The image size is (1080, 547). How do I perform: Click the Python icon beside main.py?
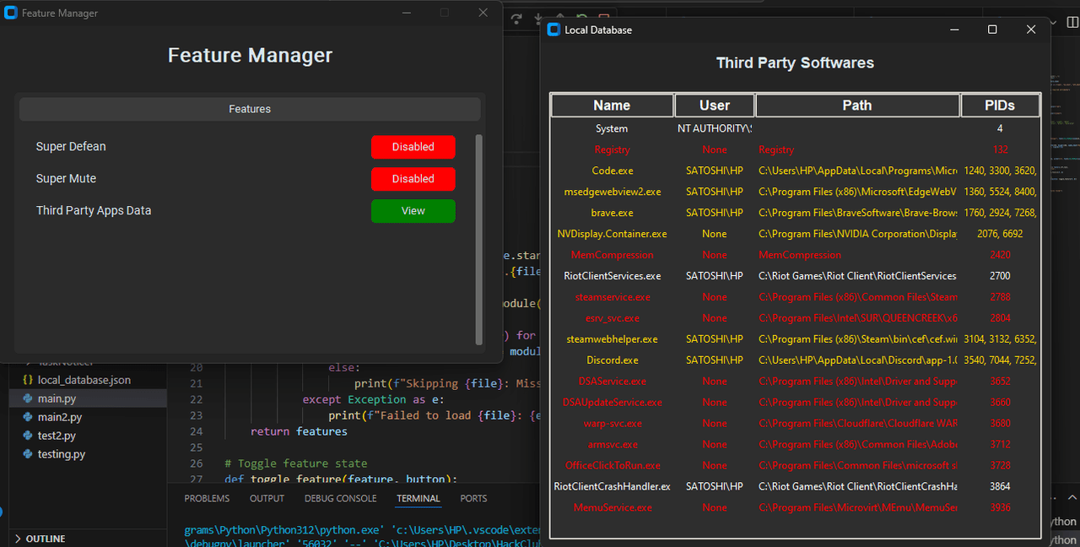[x=28, y=398]
